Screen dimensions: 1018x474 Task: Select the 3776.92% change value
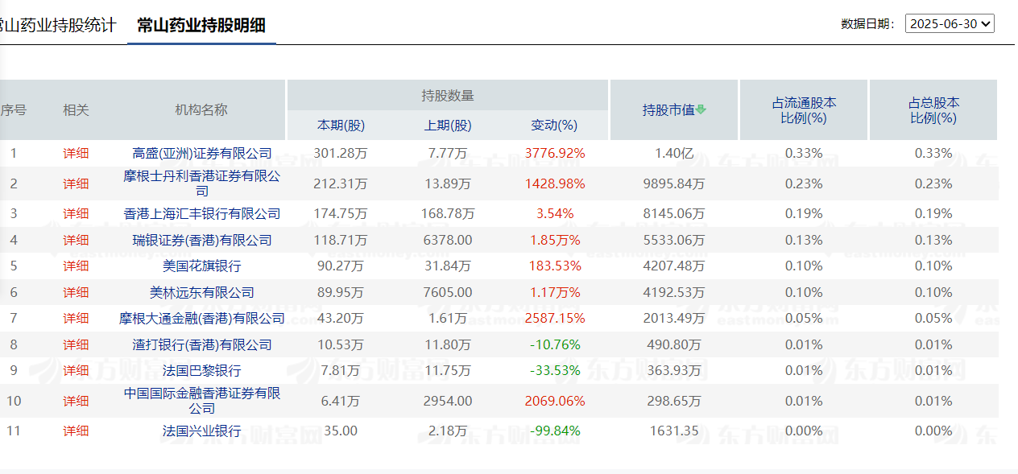(x=555, y=153)
